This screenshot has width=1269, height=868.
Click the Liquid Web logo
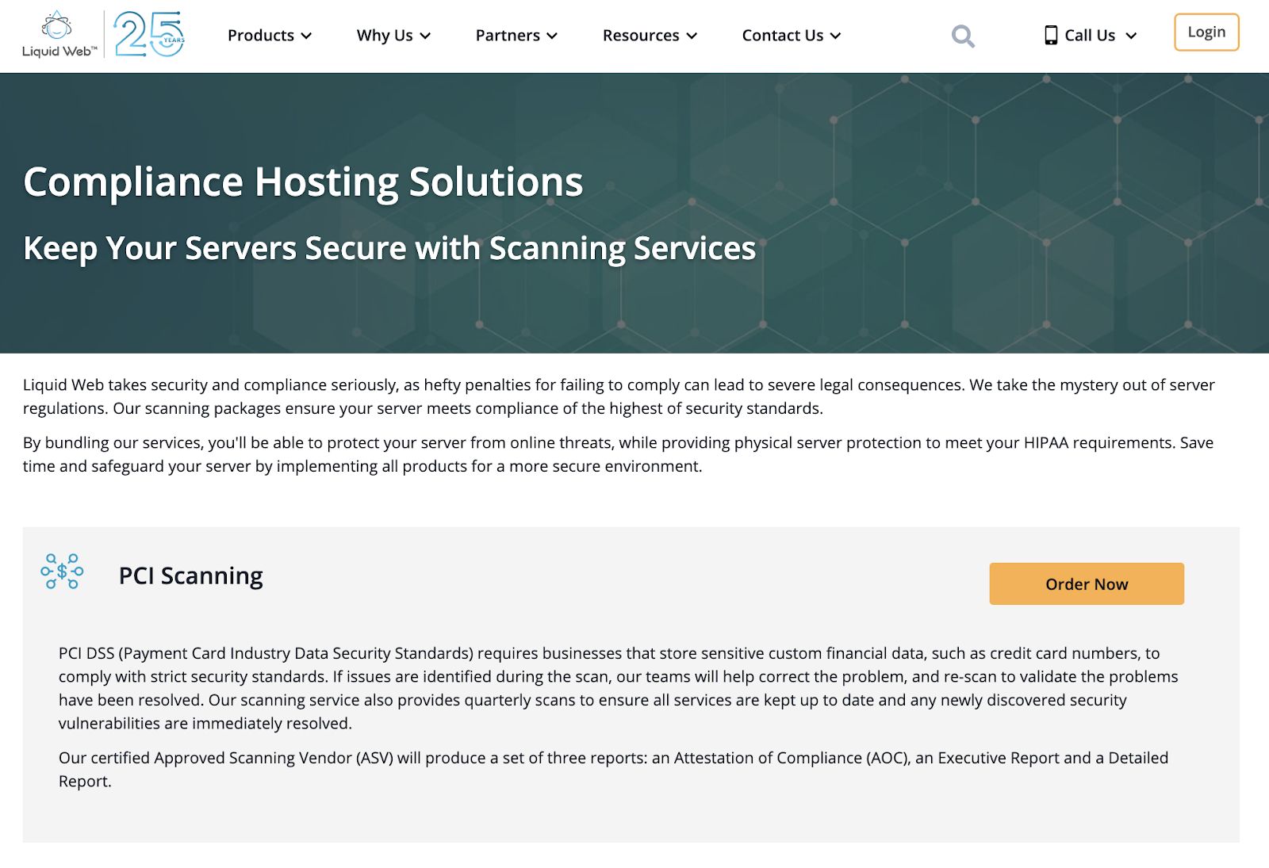point(59,35)
